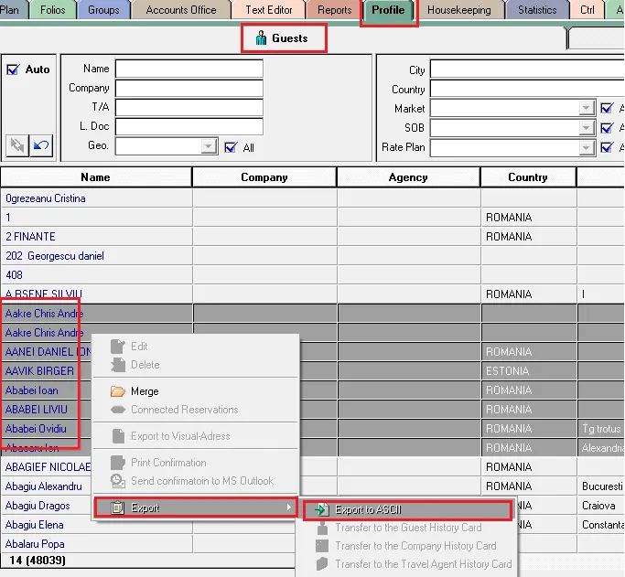Click the L. Doc input field
The image size is (625, 577).
pos(189,126)
